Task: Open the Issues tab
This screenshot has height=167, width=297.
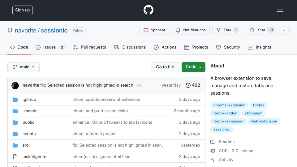Action: [x=50, y=47]
